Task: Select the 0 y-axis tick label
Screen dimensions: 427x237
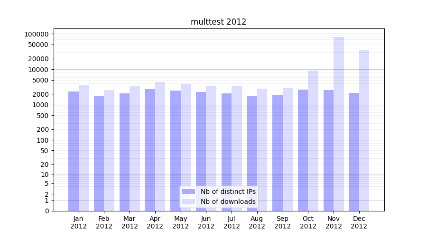Action: point(46,211)
